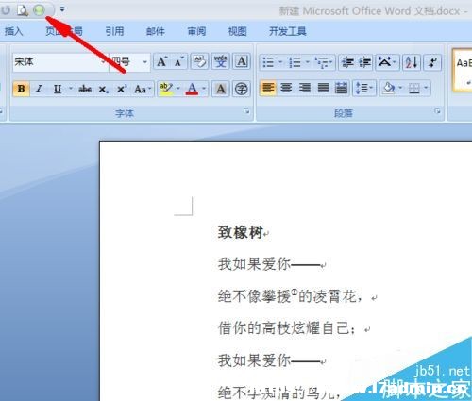Open the 引用 ribbon tab
This screenshot has width=472, height=401.
tap(114, 31)
